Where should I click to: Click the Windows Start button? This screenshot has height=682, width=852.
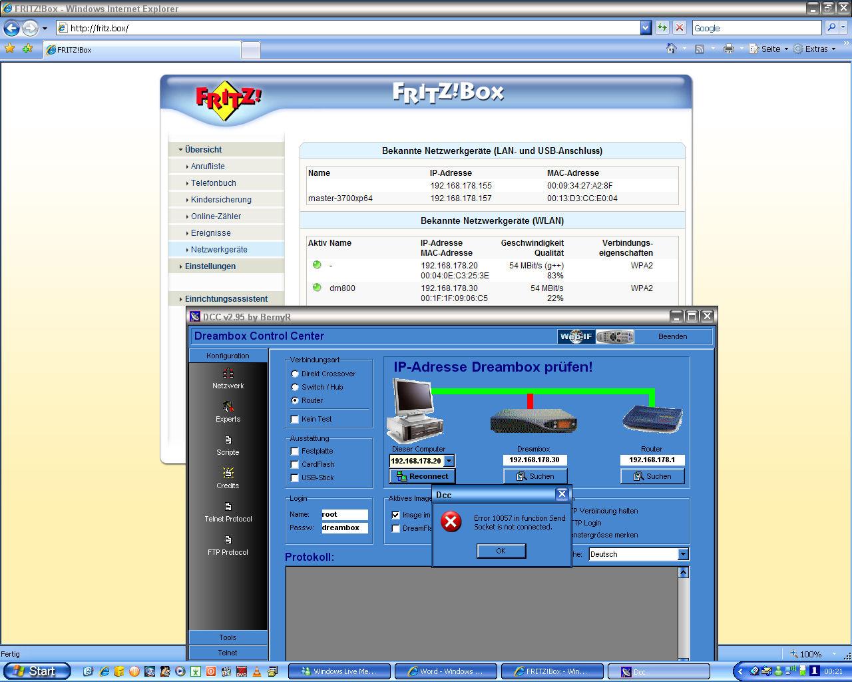click(37, 671)
